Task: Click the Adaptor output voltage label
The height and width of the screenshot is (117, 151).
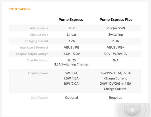Action: (x=32, y=54)
